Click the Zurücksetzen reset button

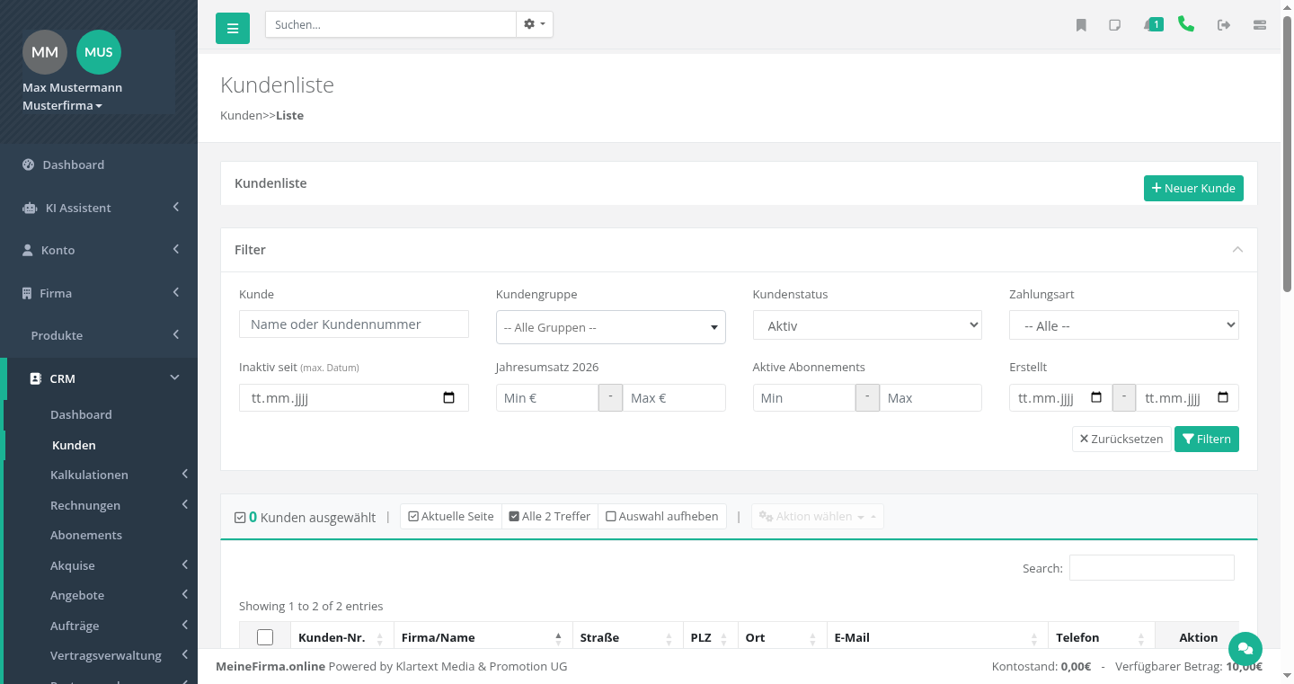(1121, 439)
